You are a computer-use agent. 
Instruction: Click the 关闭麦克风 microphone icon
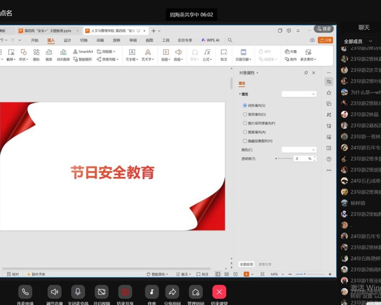(x=78, y=292)
